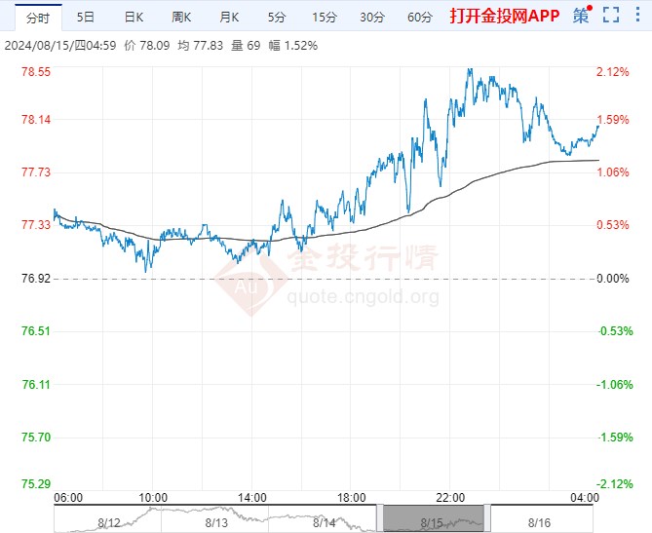Screen dimensions: 652x533
Task: Select the 周K weekly chart
Action: (x=181, y=17)
